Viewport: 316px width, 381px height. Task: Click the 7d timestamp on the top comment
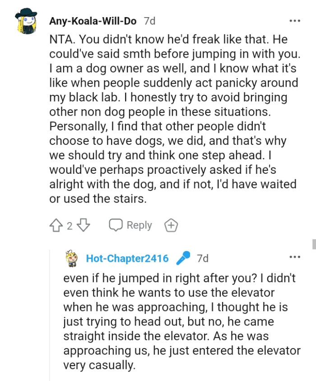149,20
